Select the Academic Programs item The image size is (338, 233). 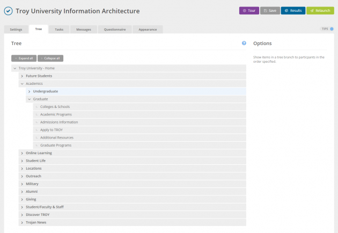point(139,114)
